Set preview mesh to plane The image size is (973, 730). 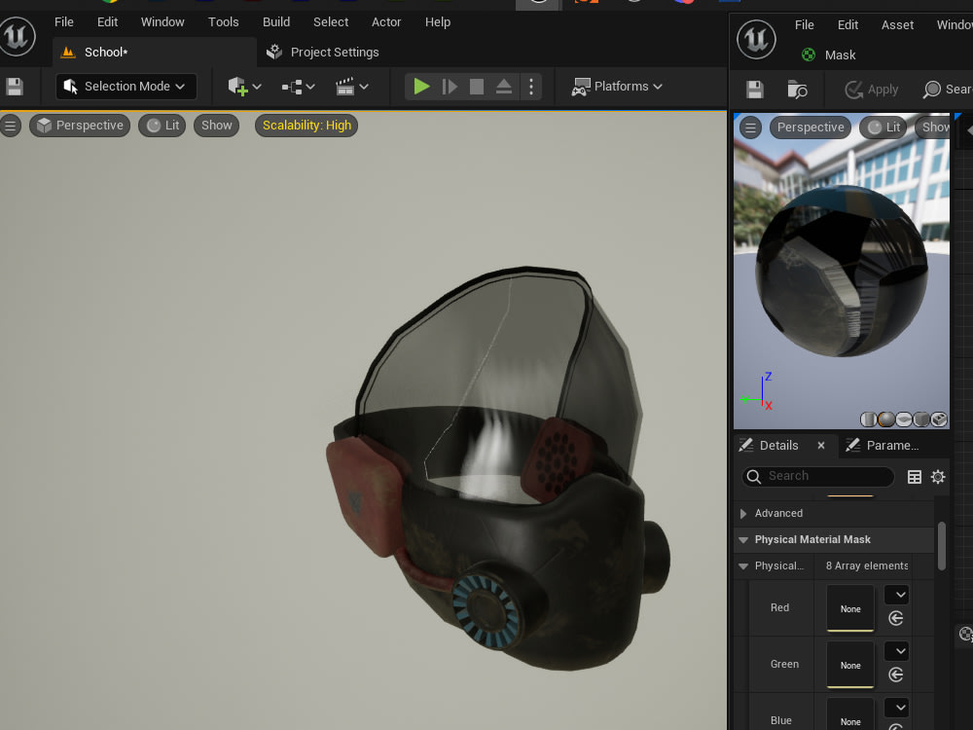point(904,420)
